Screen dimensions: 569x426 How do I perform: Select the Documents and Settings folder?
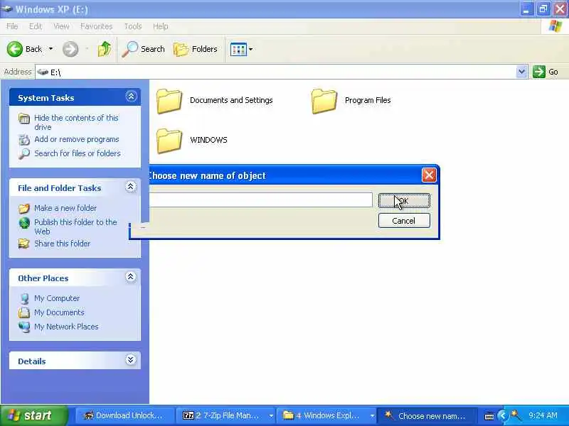coord(215,100)
